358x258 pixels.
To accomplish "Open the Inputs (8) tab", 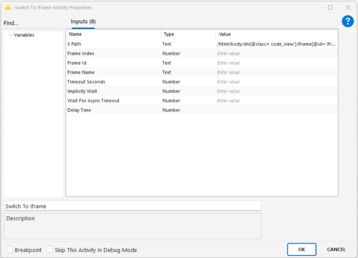I will point(83,22).
